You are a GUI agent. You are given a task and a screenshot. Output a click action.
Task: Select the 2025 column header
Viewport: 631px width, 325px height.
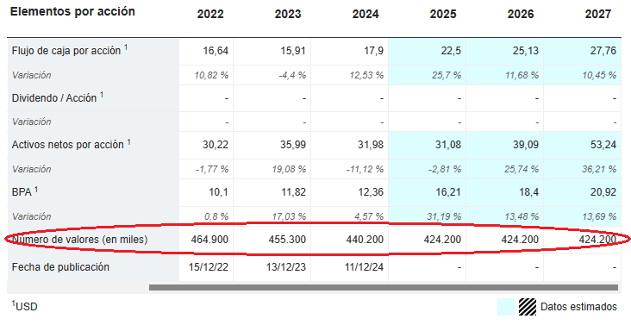click(443, 15)
